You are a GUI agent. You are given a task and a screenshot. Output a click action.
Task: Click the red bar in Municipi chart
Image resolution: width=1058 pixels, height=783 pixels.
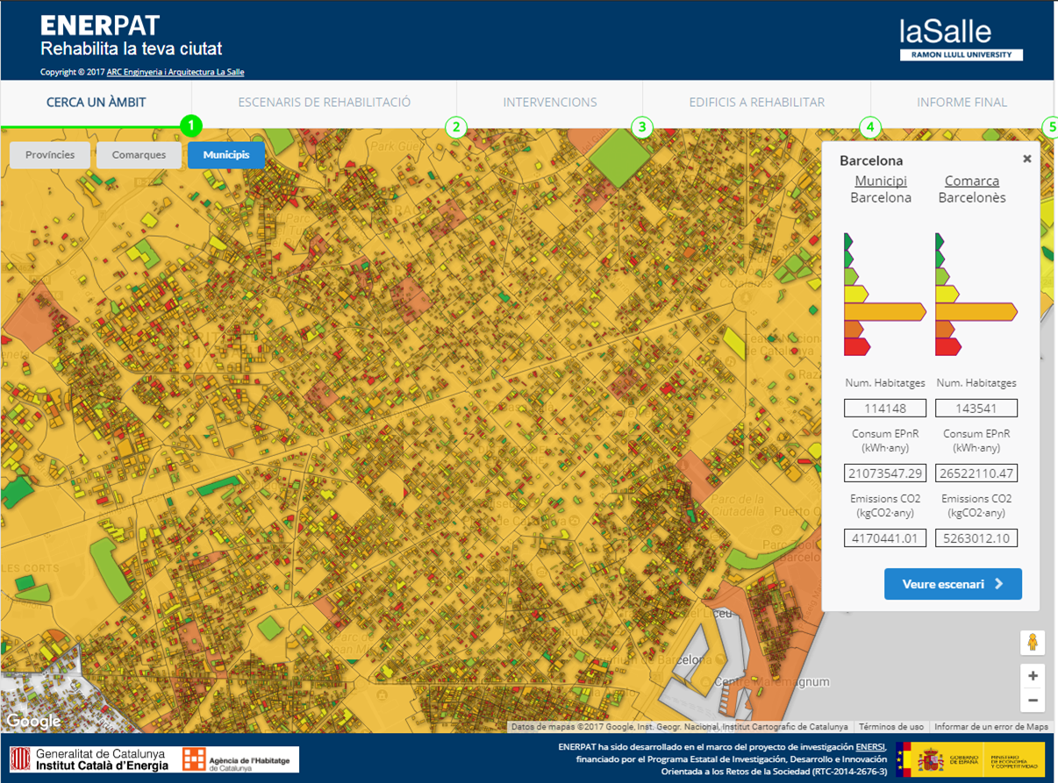pos(856,346)
